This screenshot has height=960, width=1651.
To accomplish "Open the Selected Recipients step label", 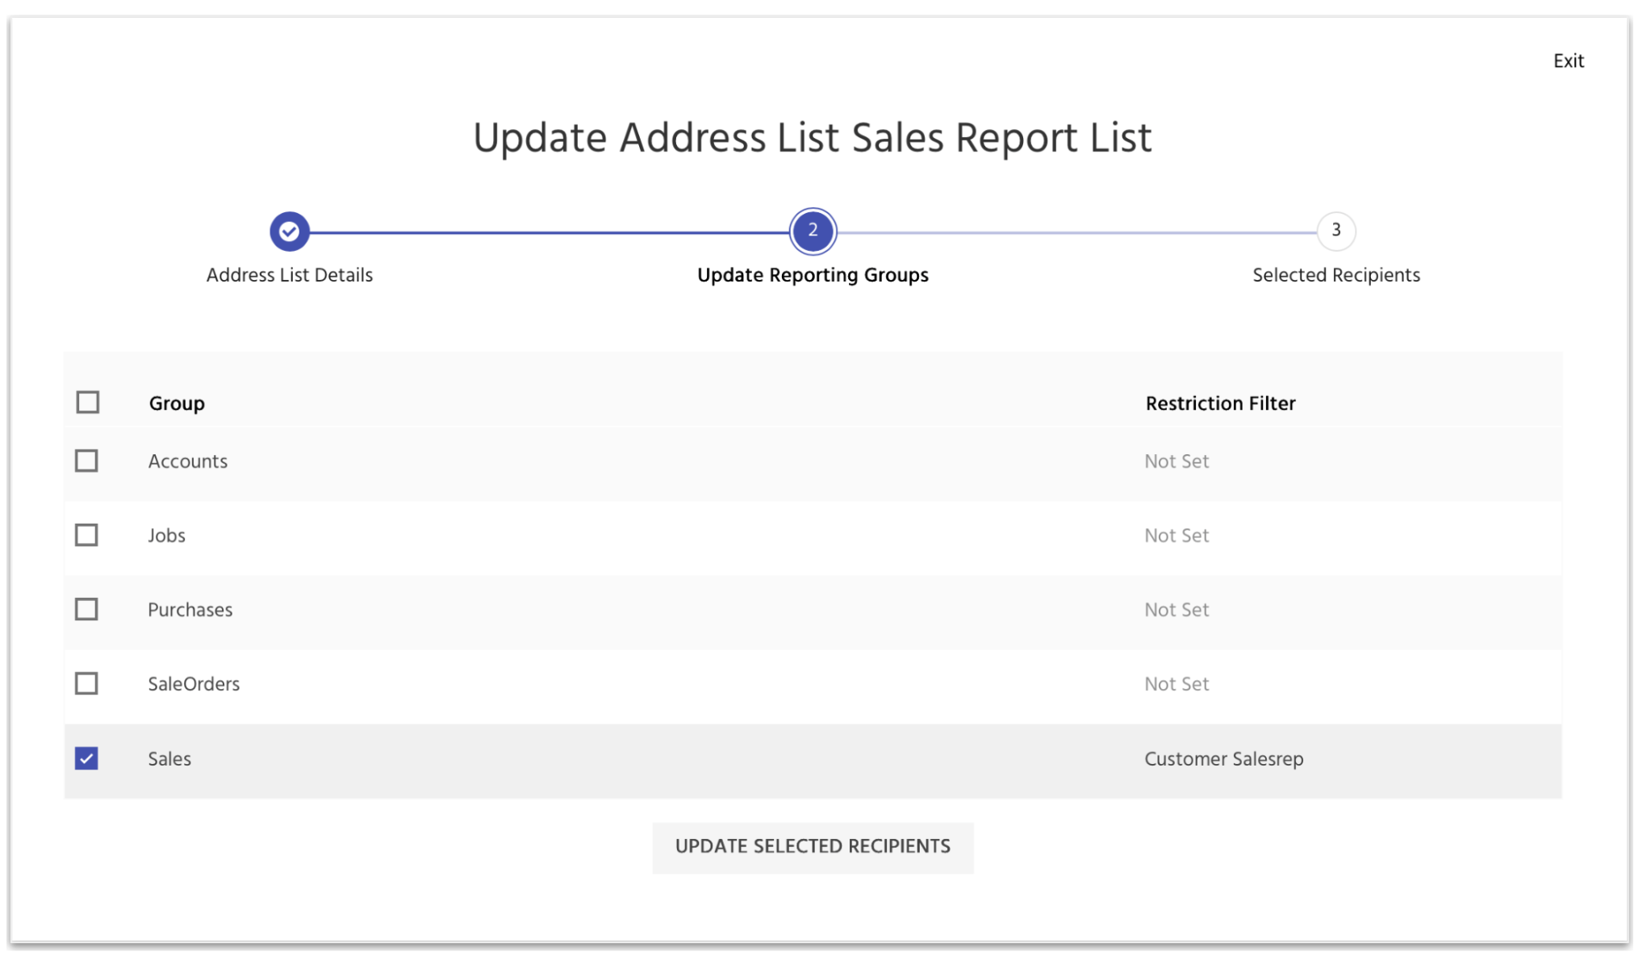I will click(1335, 275).
